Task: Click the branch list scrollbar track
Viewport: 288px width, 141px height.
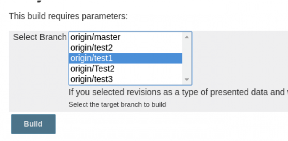Action: tap(187, 58)
